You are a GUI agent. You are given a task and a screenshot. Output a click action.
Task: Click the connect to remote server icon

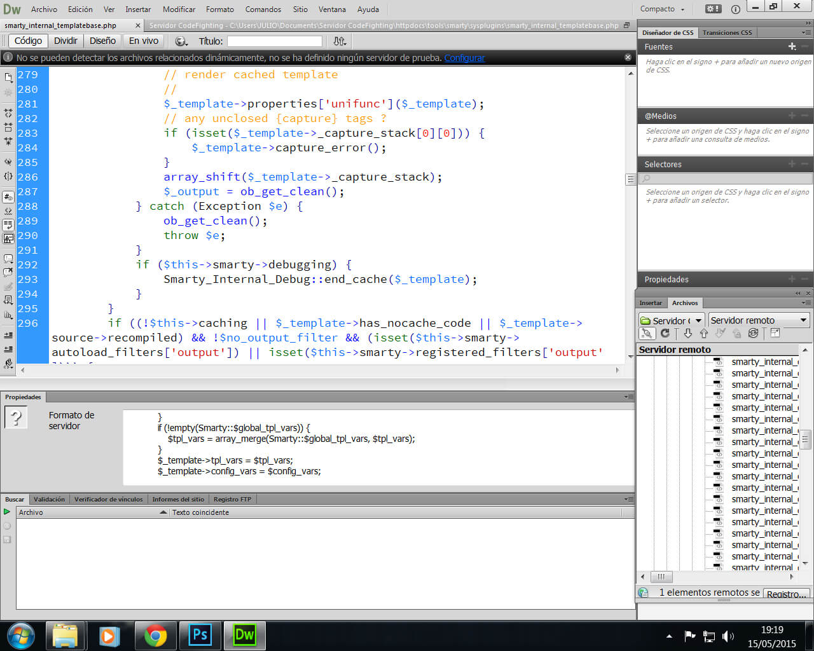click(x=647, y=334)
